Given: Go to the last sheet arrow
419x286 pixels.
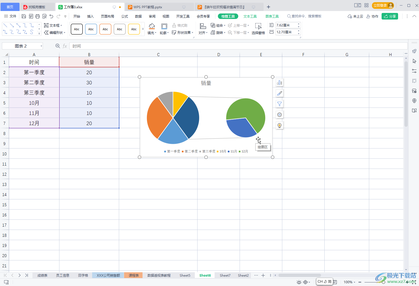Looking at the screenshot, I should (27, 275).
